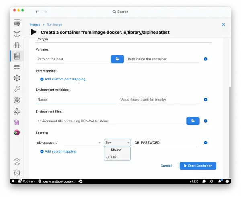Add environment variable plus icon
The width and height of the screenshot is (241, 197).
coord(206,99)
